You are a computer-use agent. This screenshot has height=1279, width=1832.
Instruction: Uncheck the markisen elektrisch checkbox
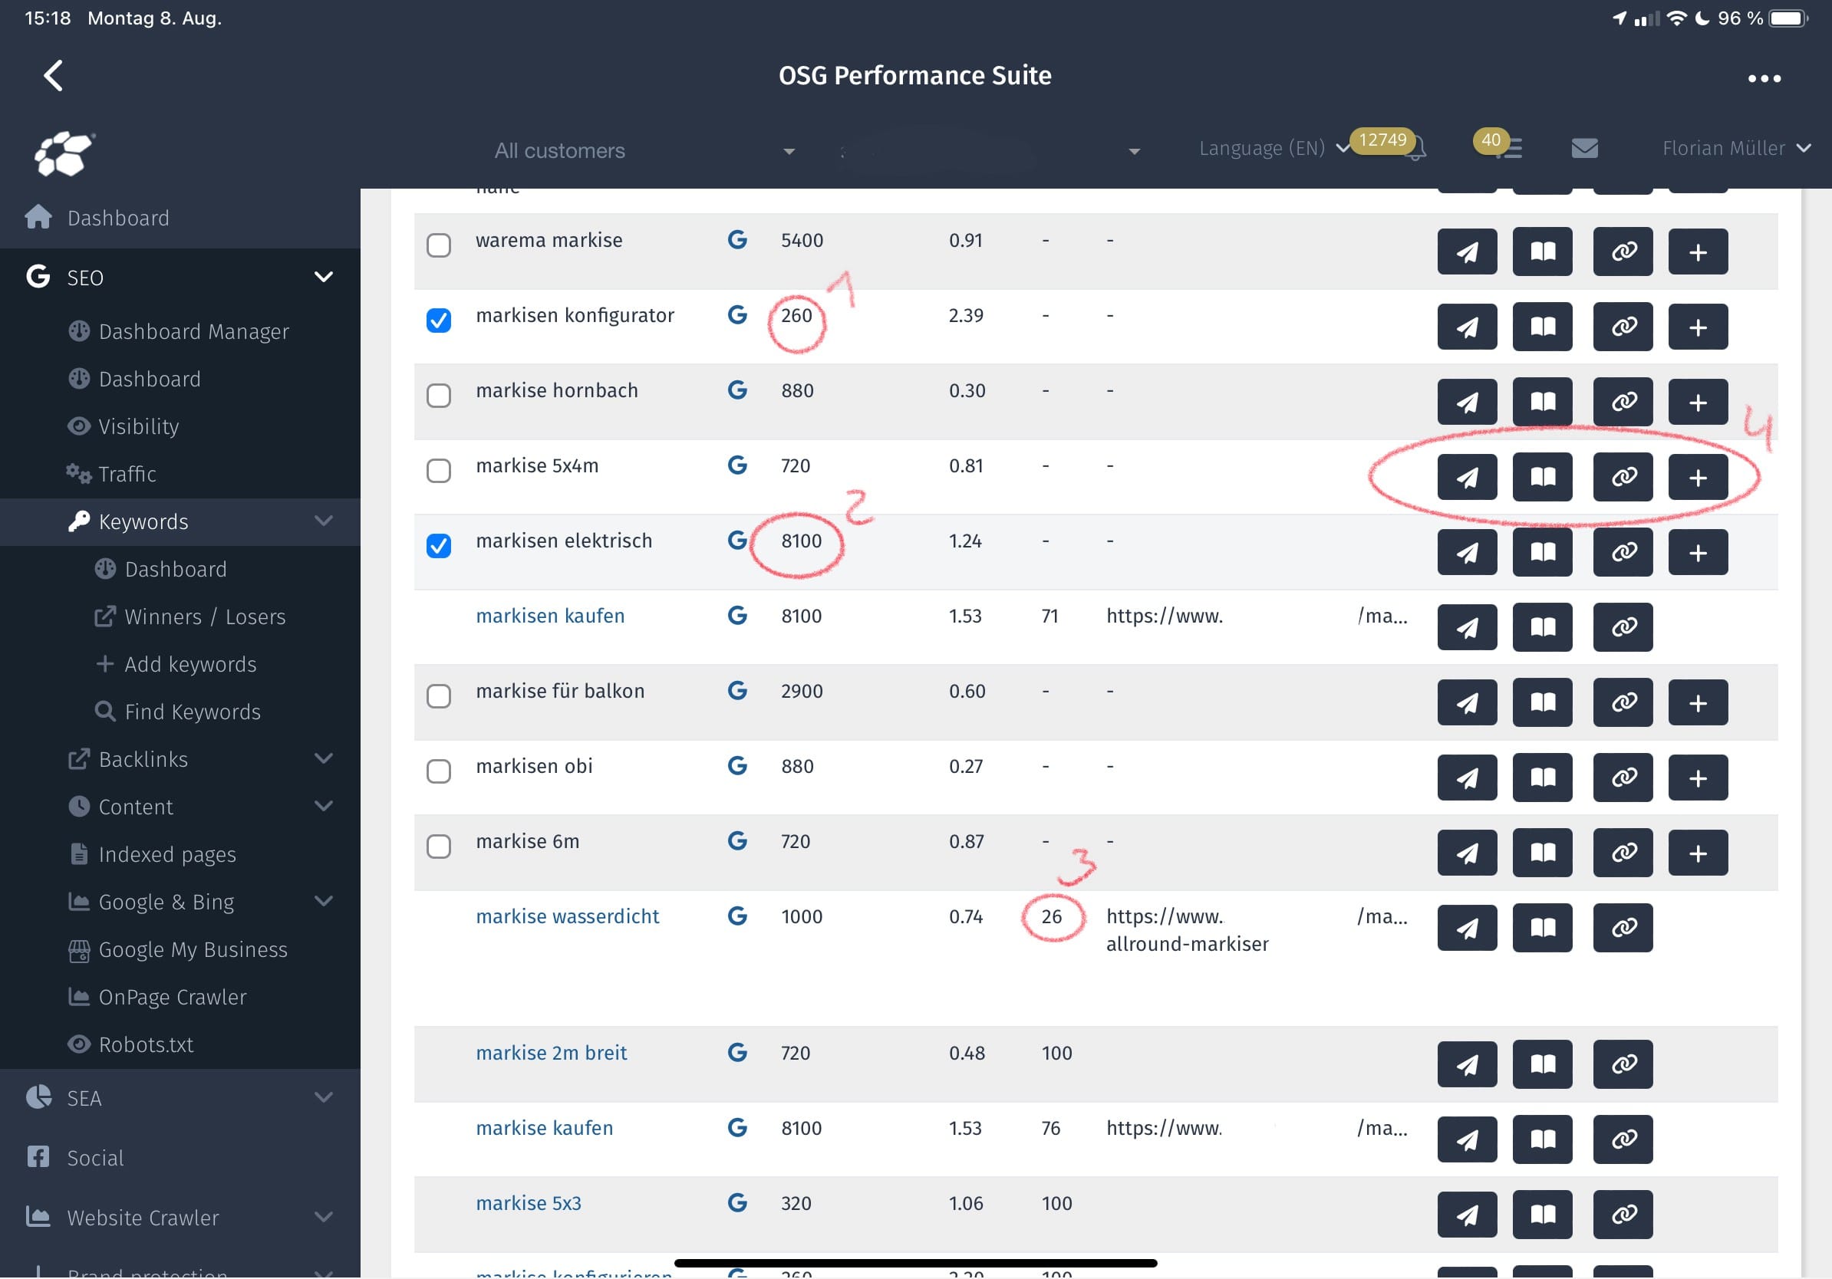tap(438, 545)
